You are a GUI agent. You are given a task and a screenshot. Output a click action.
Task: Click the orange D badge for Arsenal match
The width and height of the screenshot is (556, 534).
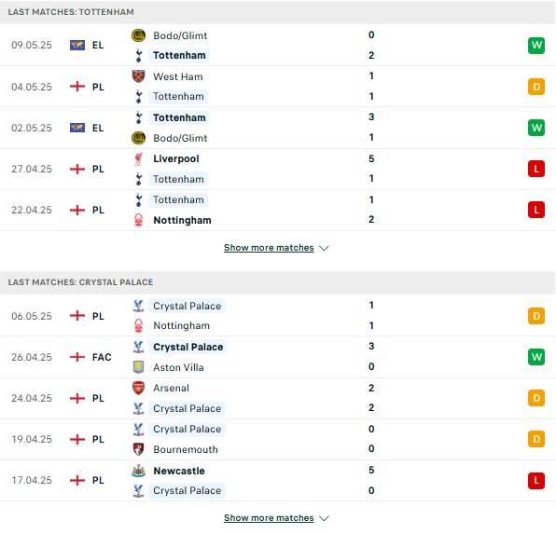pyautogui.click(x=536, y=398)
